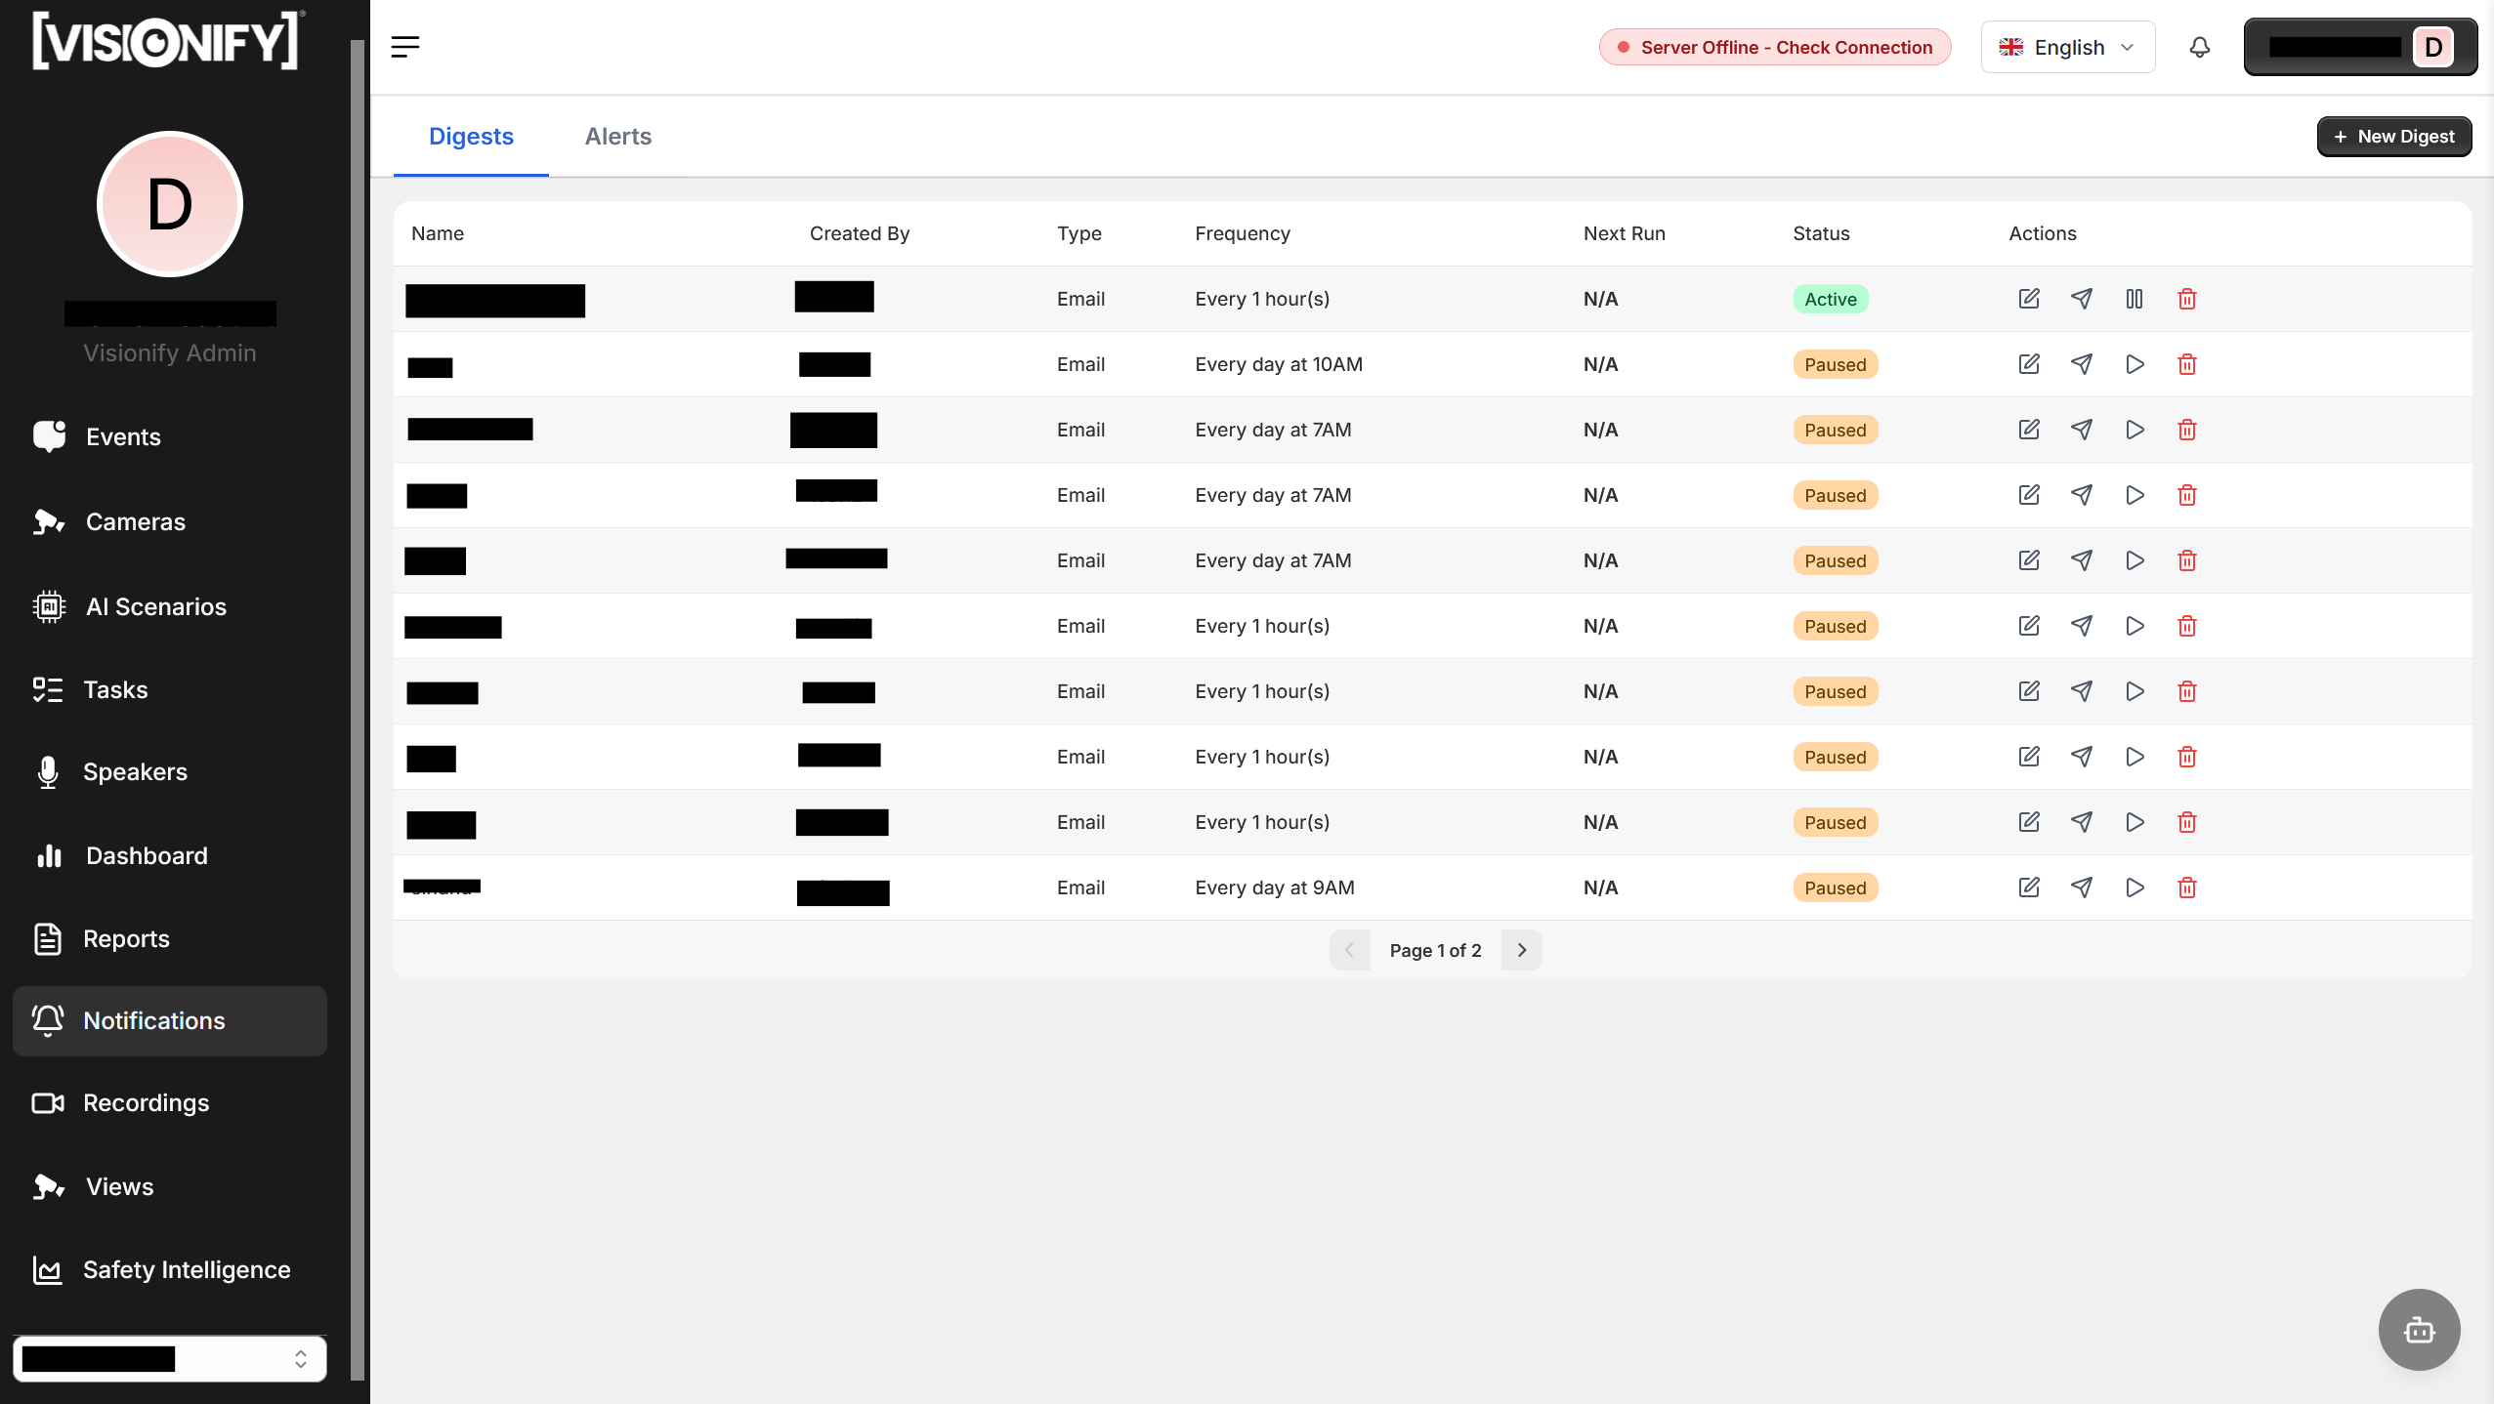Delete the Every day at 9AM digest
Viewport: 2494px width, 1404px height.
[2187, 888]
